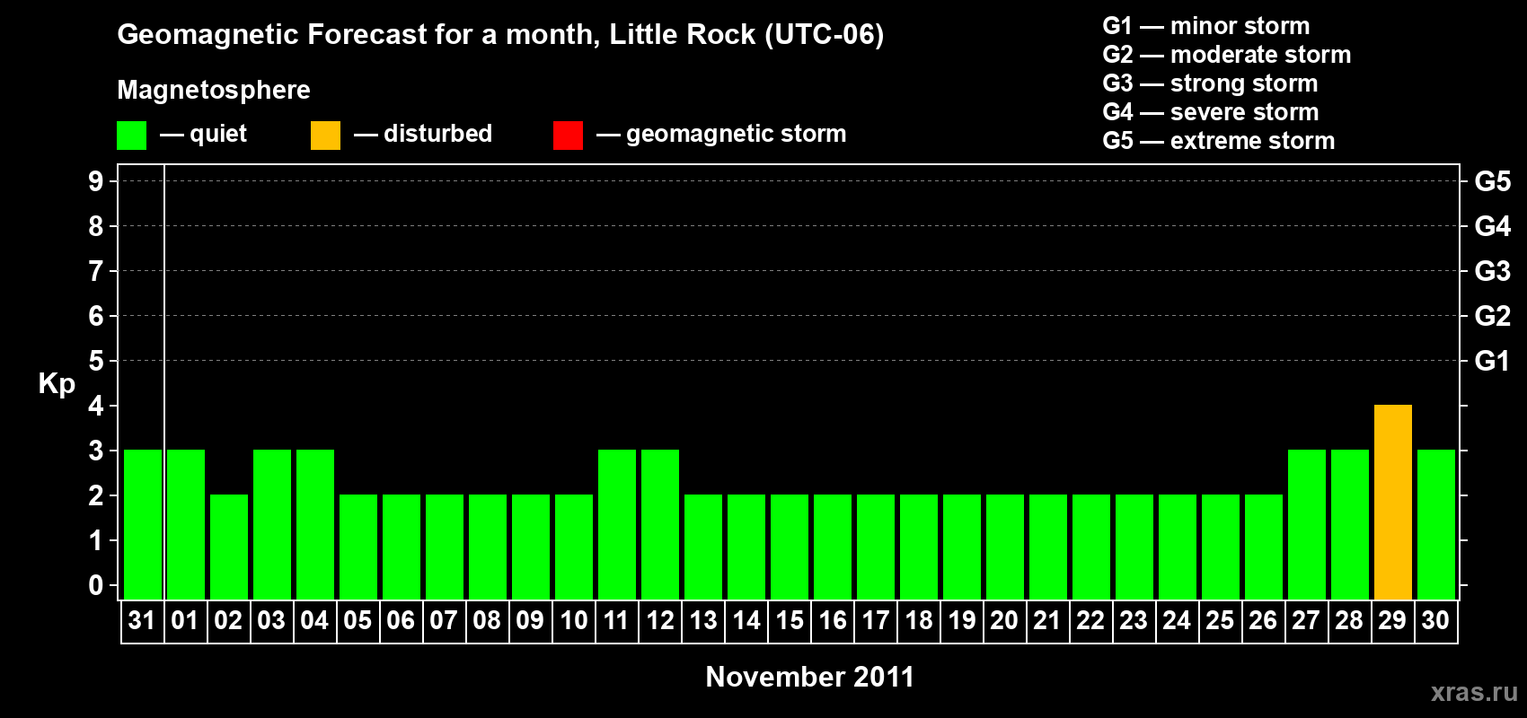
Task: Click the y-axis value 9
Action: point(96,181)
